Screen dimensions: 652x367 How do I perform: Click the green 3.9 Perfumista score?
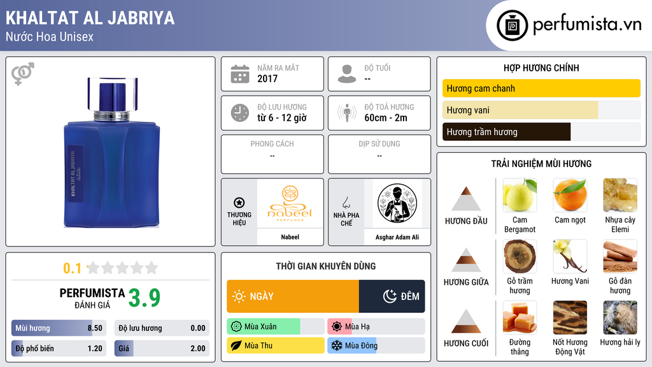(x=145, y=298)
